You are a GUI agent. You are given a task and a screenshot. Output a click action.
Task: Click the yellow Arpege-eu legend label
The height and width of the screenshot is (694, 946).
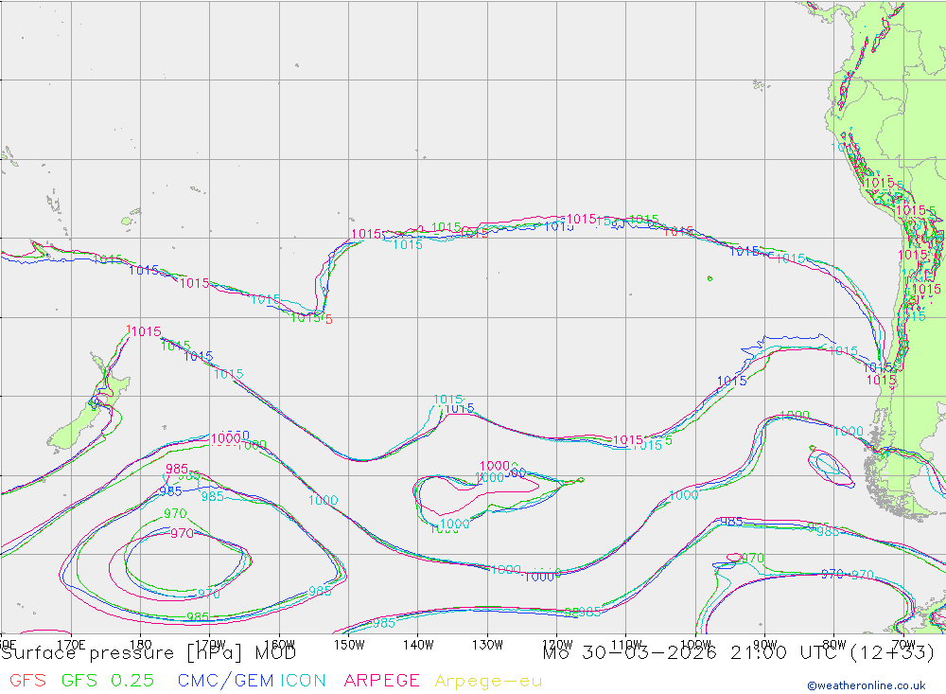click(488, 682)
